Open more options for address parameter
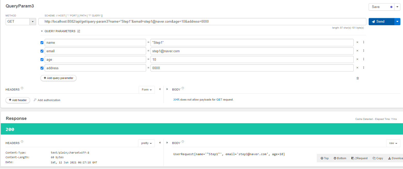The width and height of the screenshot is (403, 169). pyautogui.click(x=364, y=68)
